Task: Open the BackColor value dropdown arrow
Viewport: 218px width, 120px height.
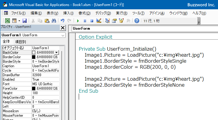Action: tap(56, 52)
